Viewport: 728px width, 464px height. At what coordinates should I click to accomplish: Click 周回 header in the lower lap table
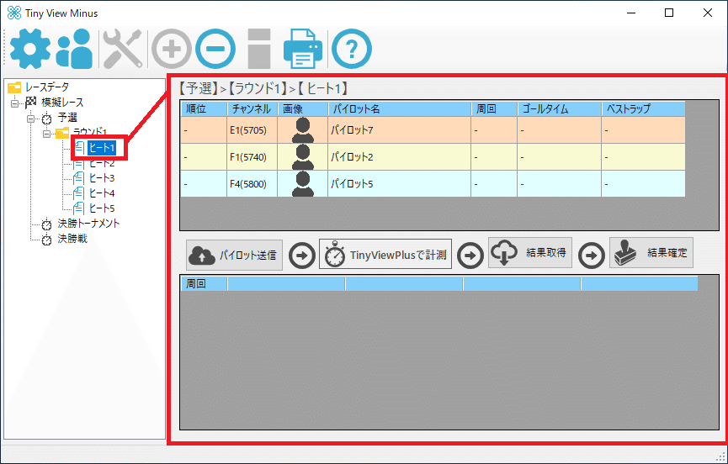tap(204, 283)
